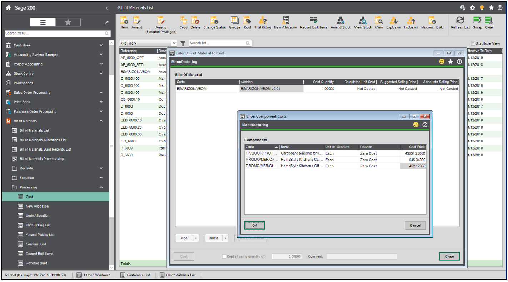Screen dimensions: 508x282
Task: Click the Swap toolbar icon
Action: 477,23
